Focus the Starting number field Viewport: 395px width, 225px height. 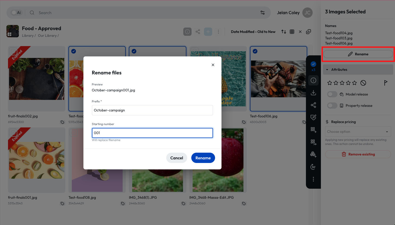[x=152, y=133]
